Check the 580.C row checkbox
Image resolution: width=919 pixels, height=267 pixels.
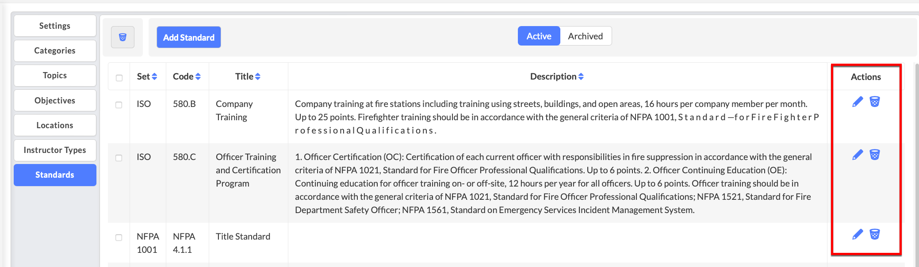119,158
